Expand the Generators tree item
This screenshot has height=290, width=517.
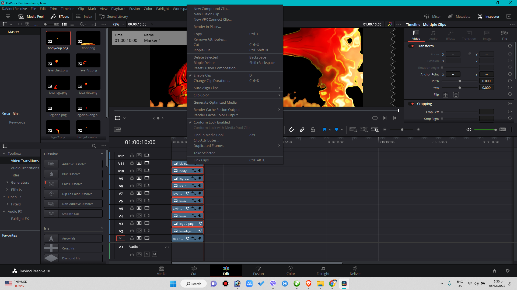point(7,182)
